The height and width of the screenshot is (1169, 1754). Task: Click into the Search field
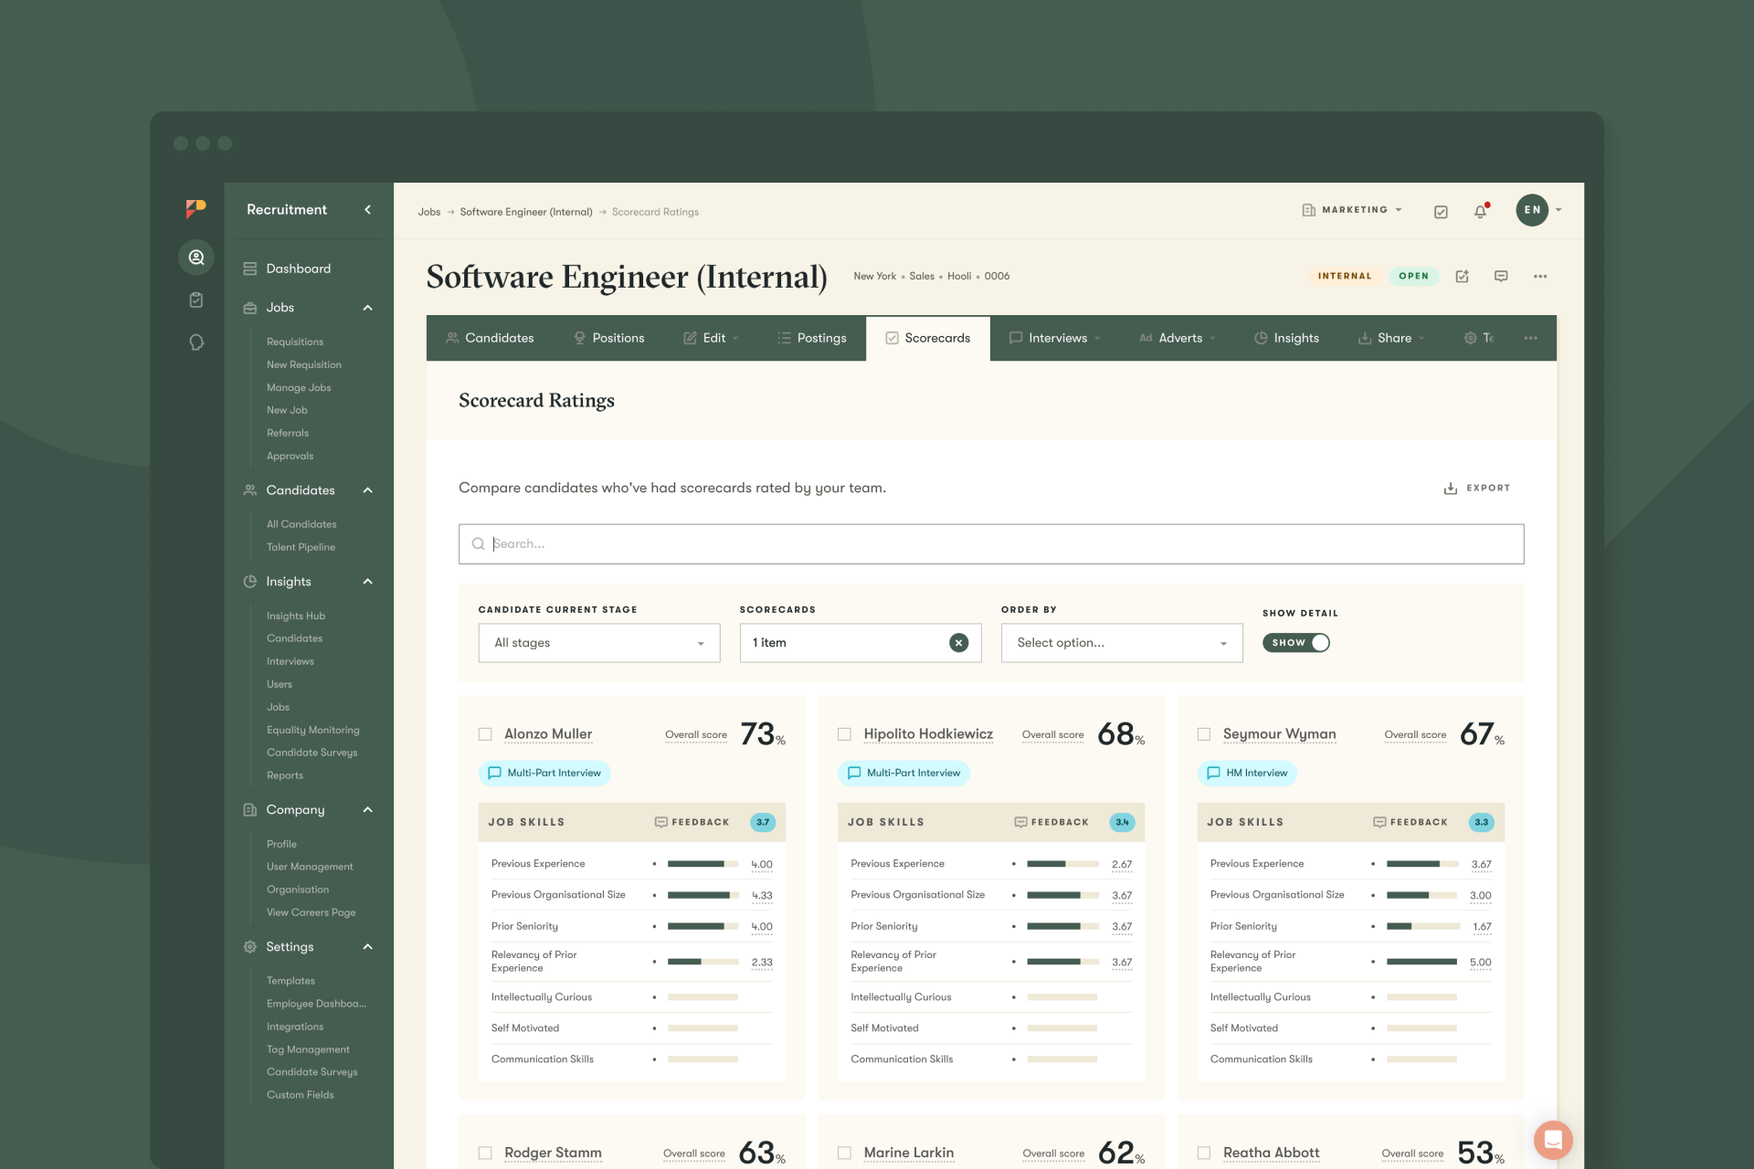pos(991,544)
